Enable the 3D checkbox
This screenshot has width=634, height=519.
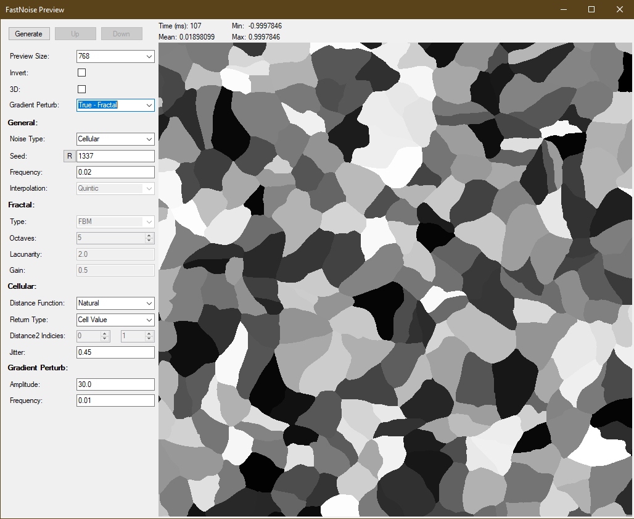pos(81,89)
